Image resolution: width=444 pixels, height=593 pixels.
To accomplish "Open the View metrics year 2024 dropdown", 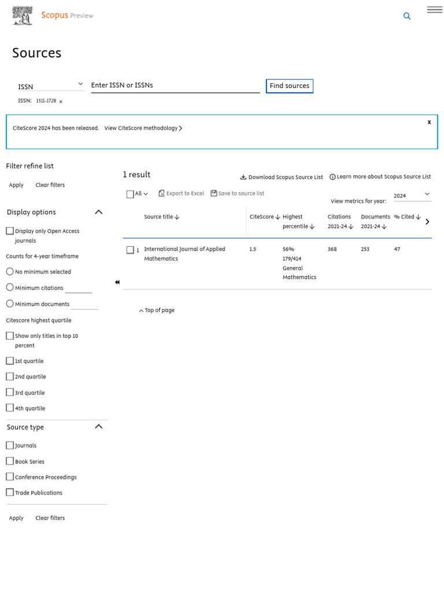I will 412,196.
